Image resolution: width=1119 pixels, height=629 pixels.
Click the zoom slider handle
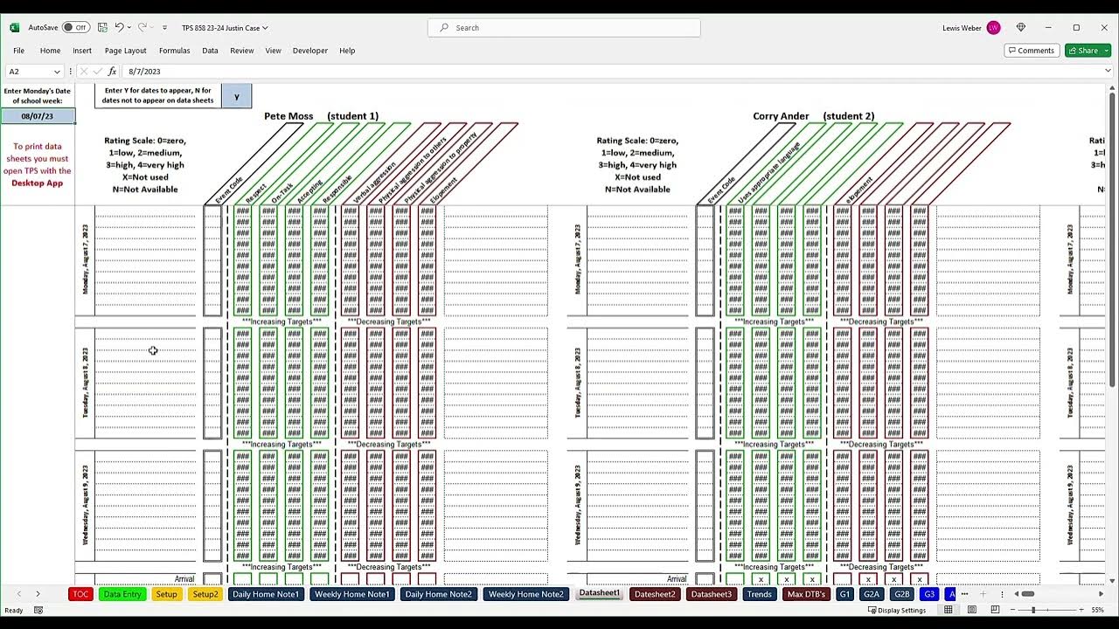tap(1033, 610)
